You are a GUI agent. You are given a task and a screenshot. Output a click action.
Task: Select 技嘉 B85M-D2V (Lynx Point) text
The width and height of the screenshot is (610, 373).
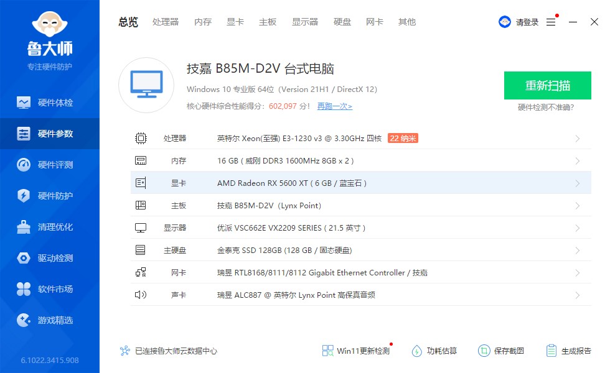[269, 206]
